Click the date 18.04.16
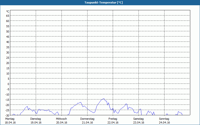The height and width of the screenshot is (125, 200). coord(10,122)
